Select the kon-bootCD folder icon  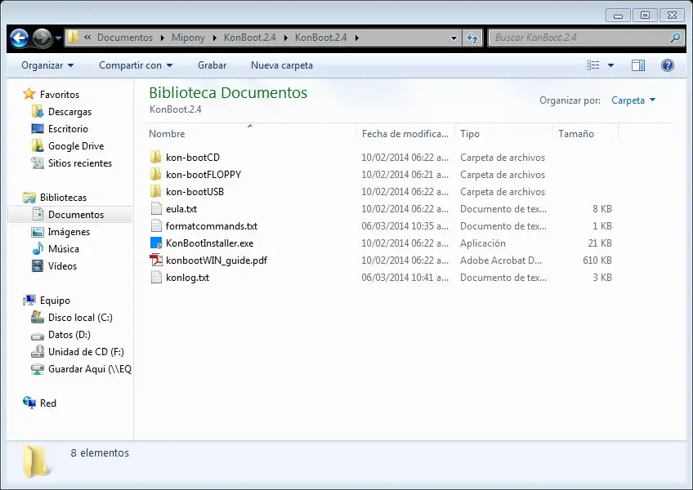pos(155,158)
